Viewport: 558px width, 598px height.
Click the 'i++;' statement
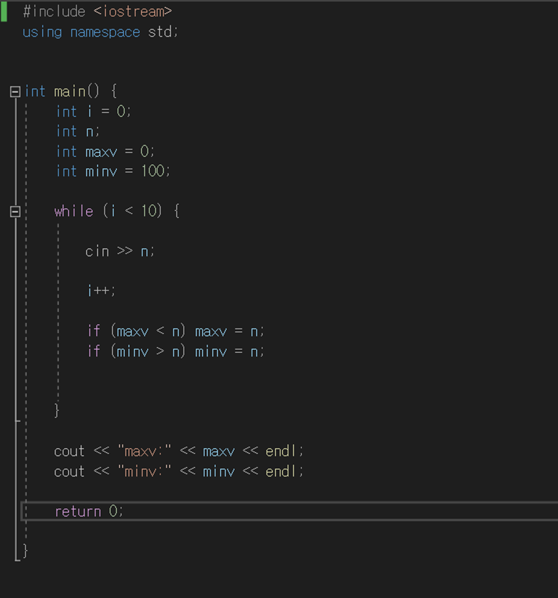click(x=101, y=291)
